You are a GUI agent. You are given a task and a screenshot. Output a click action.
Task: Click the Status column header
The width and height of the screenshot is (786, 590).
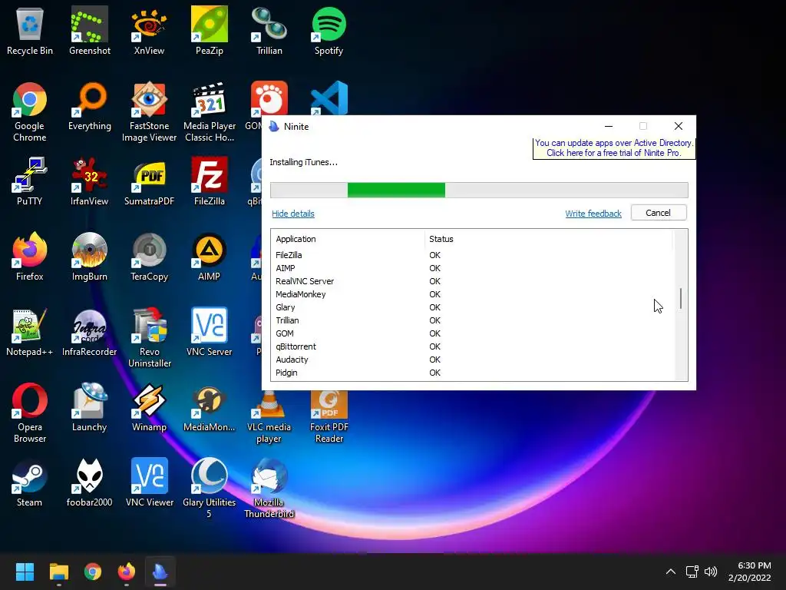click(548, 240)
